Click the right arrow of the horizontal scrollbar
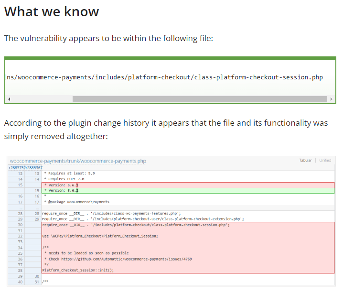The image size is (343, 292). pyautogui.click(x=332, y=99)
